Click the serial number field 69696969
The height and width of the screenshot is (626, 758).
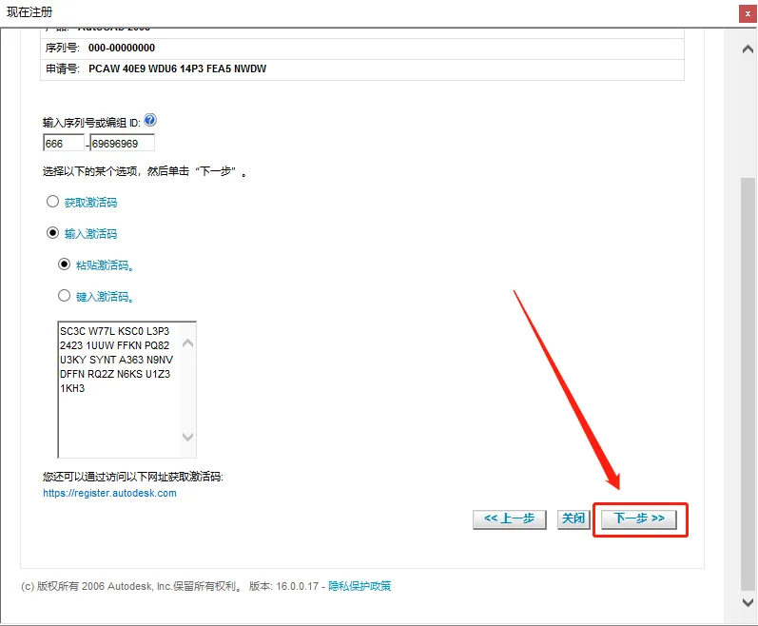[x=123, y=143]
